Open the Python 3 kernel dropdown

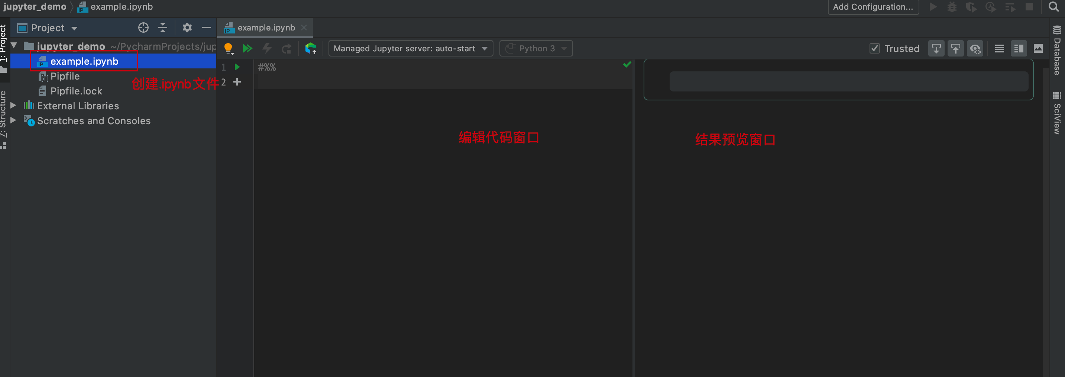[536, 48]
